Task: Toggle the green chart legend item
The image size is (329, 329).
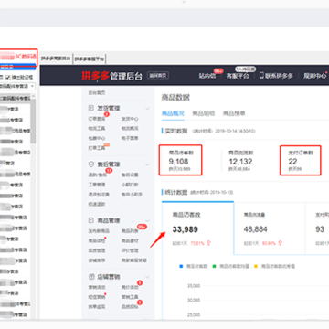Action: tap(231, 266)
